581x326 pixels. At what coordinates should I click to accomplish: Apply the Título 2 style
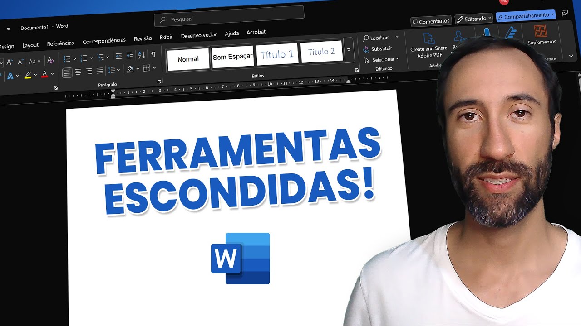pos(321,52)
